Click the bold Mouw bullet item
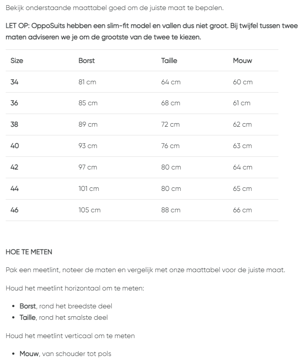 (29, 353)
